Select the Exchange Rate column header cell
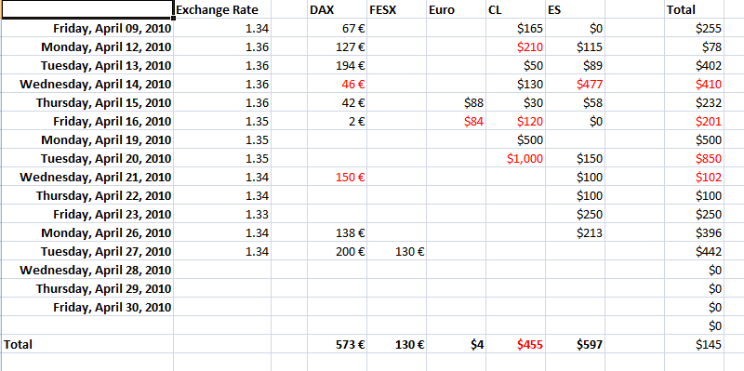 click(222, 9)
